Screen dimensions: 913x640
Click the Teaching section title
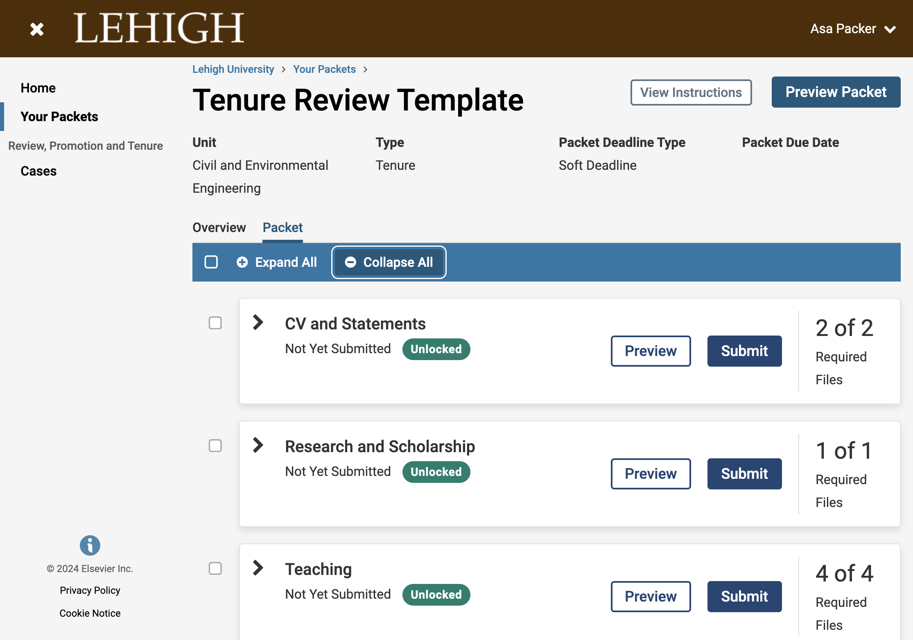click(x=319, y=569)
